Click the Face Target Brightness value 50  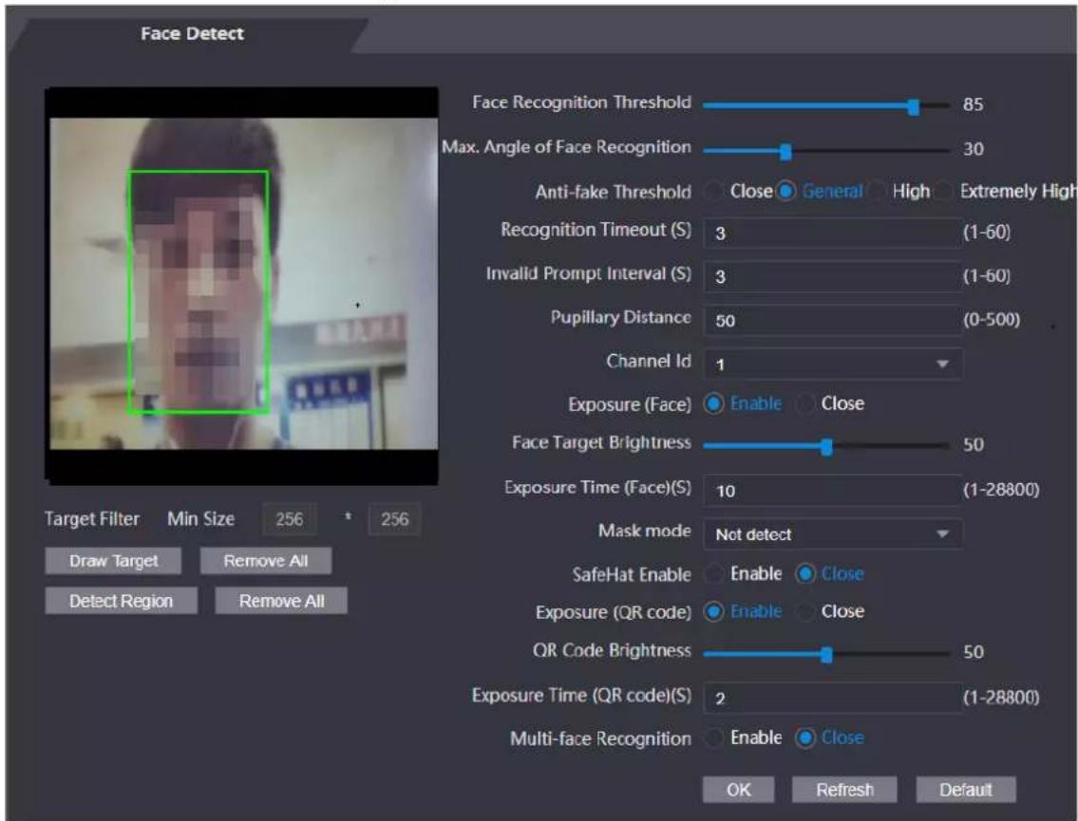coord(973,444)
